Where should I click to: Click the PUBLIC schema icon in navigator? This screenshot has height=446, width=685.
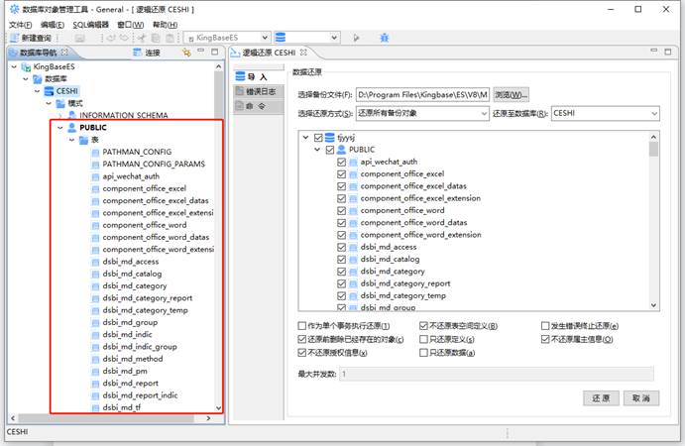point(72,128)
